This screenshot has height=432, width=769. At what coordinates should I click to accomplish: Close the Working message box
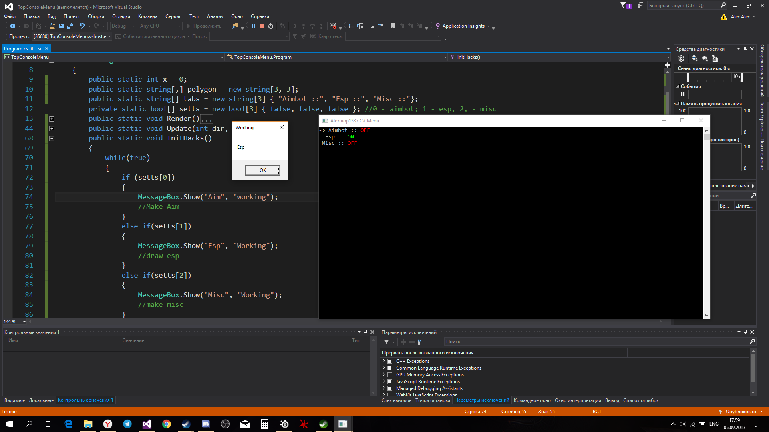282,127
